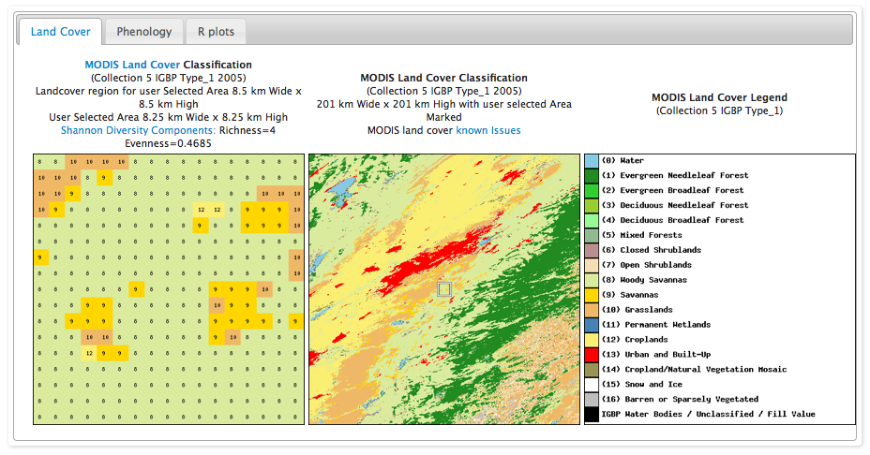Click the 'Evenness=0.4685' text

[168, 143]
